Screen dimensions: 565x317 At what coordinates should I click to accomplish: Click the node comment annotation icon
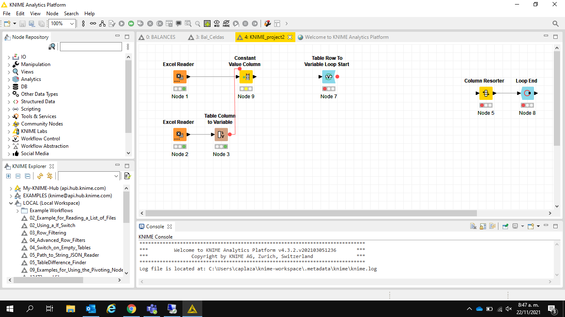178,24
